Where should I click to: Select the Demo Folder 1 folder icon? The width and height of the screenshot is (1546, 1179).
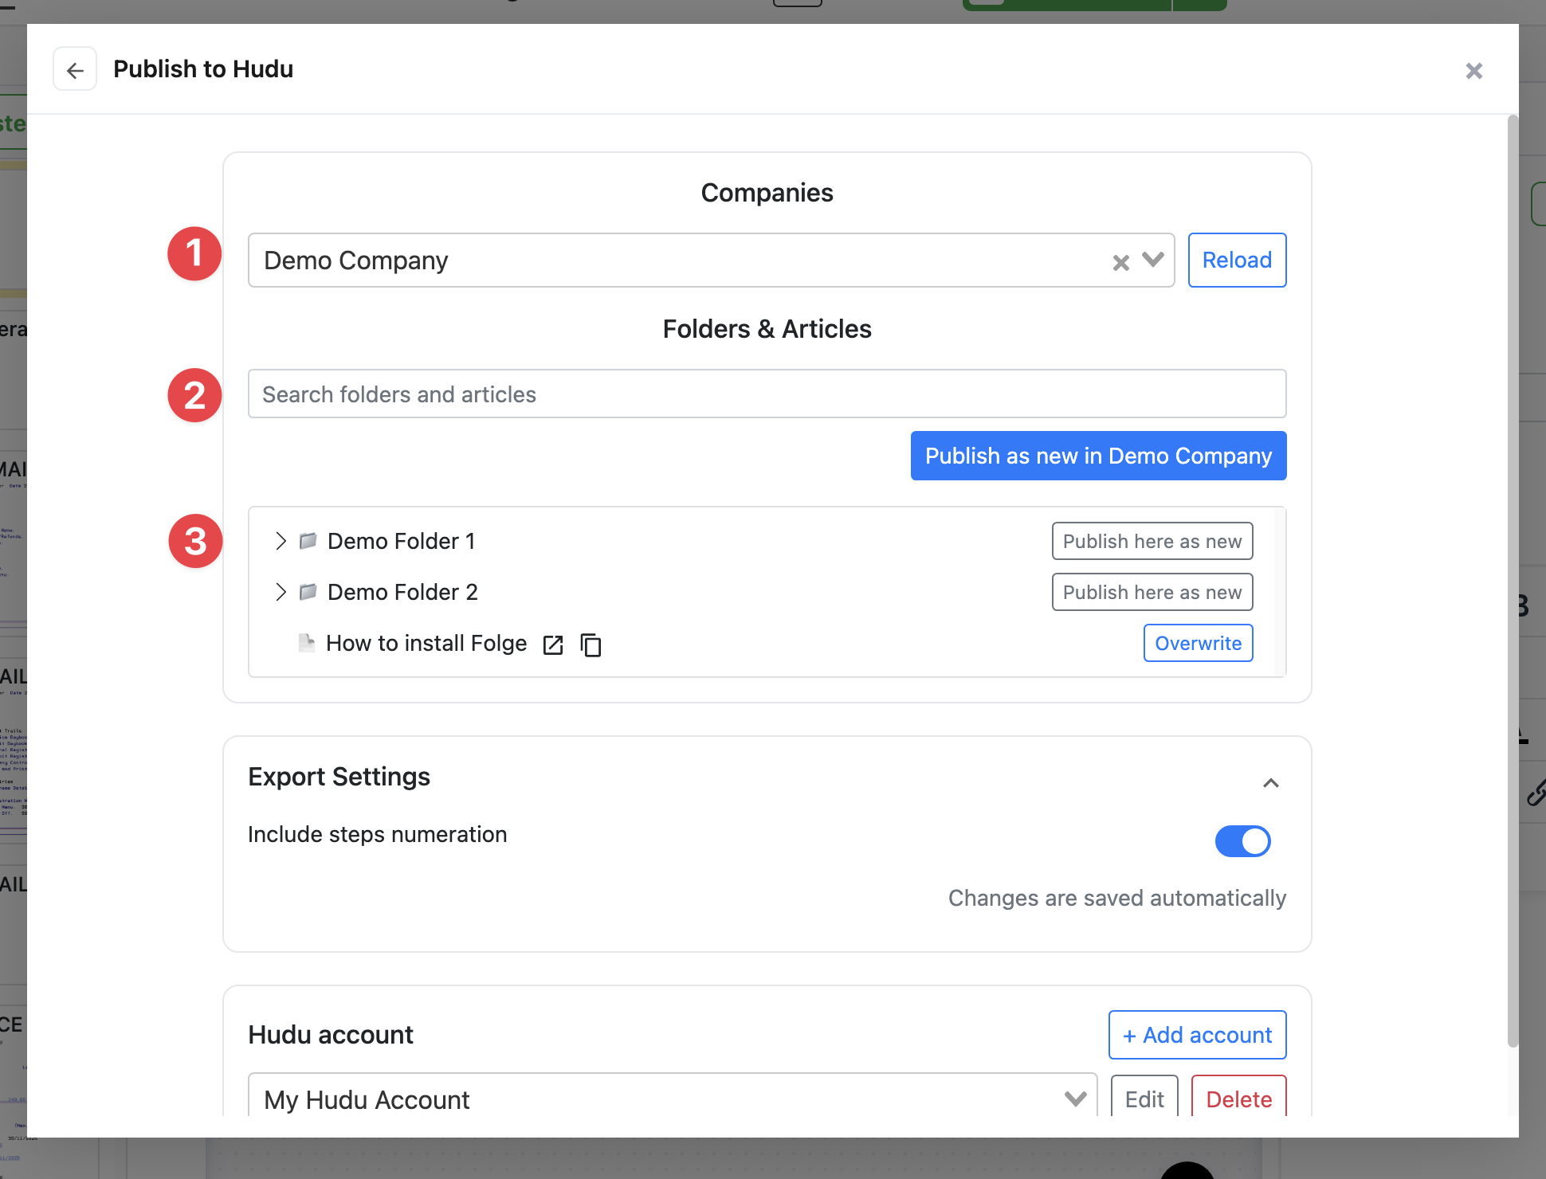pos(308,541)
